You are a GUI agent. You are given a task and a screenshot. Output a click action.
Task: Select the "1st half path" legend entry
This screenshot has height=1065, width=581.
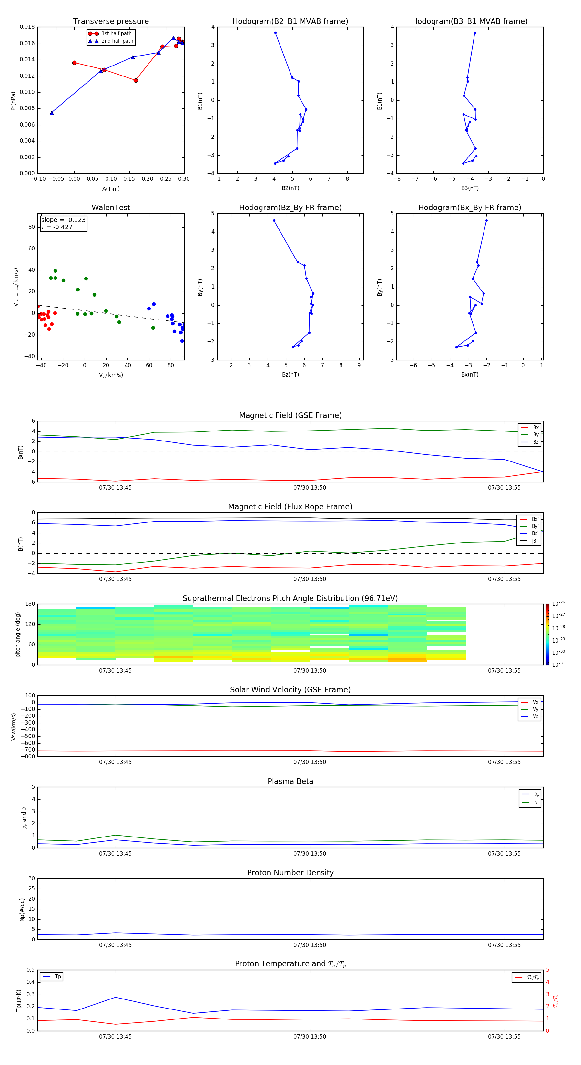(110, 34)
